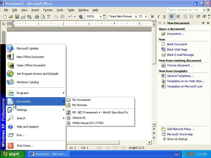
Task: Click Shut Down... in Start menu
Action: pos(36,146)
